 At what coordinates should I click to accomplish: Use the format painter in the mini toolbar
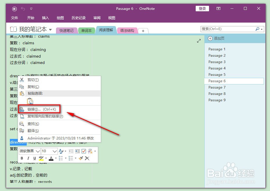pyautogui.click(x=81, y=158)
